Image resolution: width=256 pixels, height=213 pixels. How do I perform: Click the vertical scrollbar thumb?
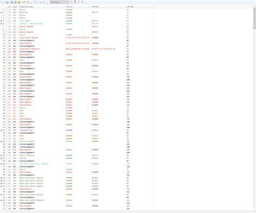[x=254, y=18]
